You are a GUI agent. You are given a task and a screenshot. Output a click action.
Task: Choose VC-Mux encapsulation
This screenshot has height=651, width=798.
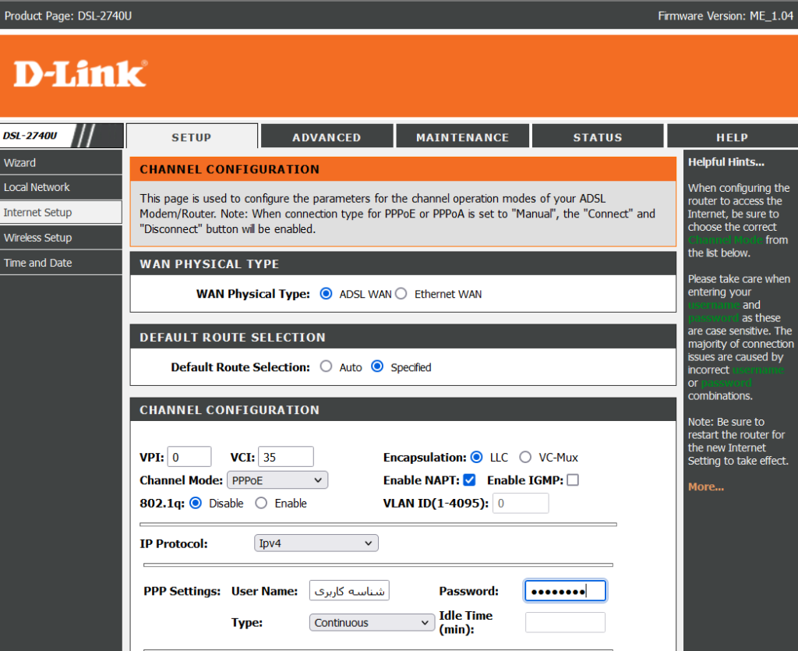(525, 458)
